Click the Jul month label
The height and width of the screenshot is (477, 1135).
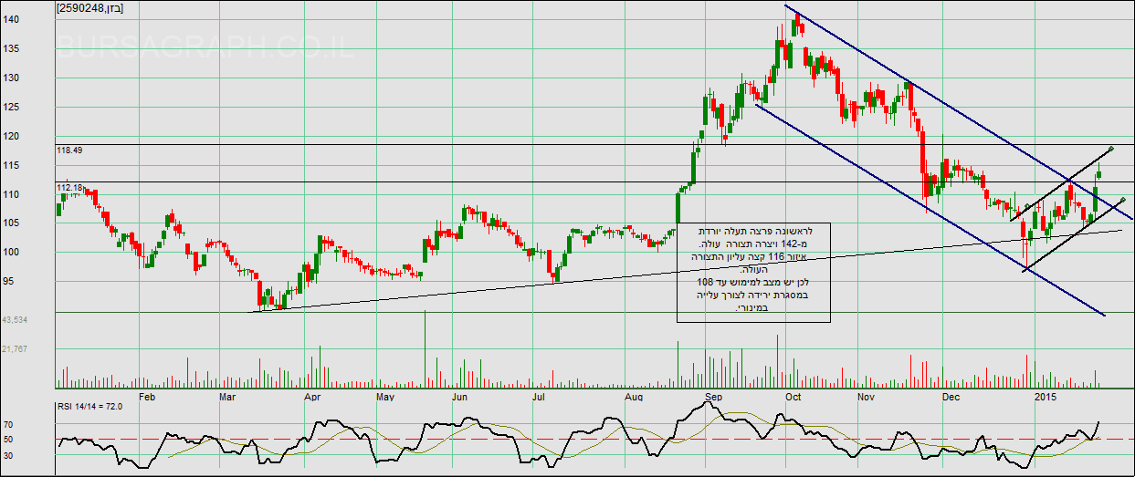click(x=538, y=398)
